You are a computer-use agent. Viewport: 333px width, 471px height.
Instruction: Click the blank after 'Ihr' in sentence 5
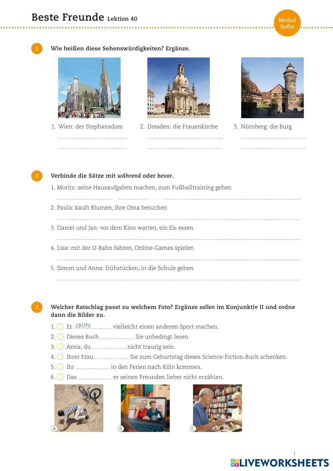(93, 366)
